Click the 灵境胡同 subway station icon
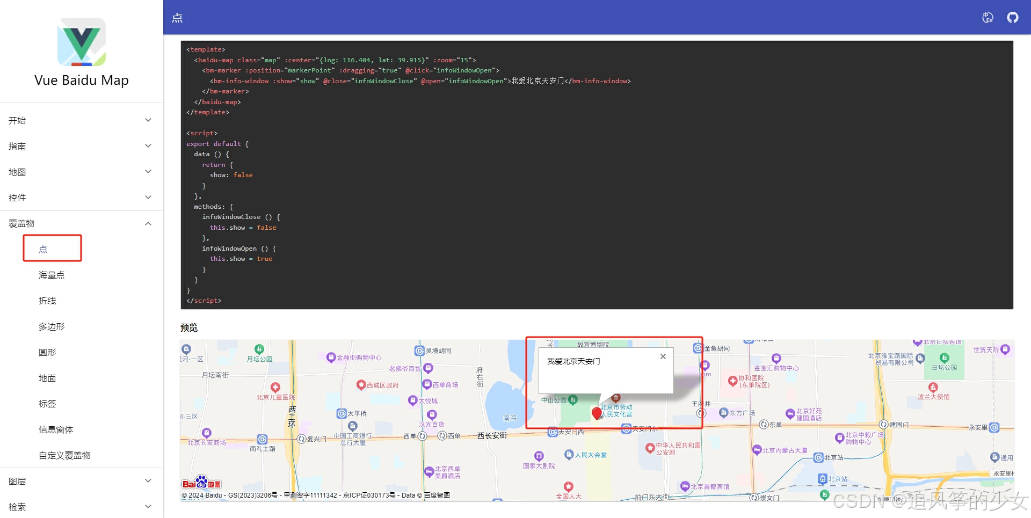The height and width of the screenshot is (518, 1031). pos(419,351)
